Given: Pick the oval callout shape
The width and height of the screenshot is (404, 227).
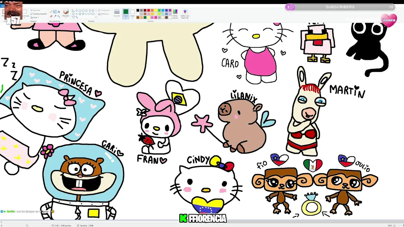Looking at the screenshot, I should pyautogui.click(x=90, y=14).
